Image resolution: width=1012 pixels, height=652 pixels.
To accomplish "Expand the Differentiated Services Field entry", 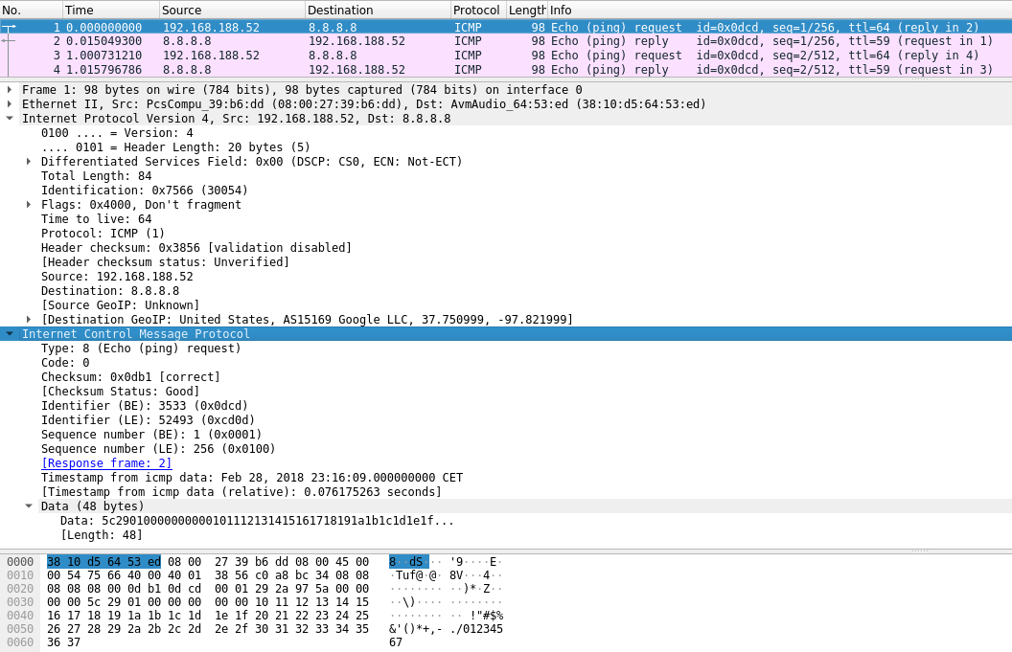I will pos(29,162).
